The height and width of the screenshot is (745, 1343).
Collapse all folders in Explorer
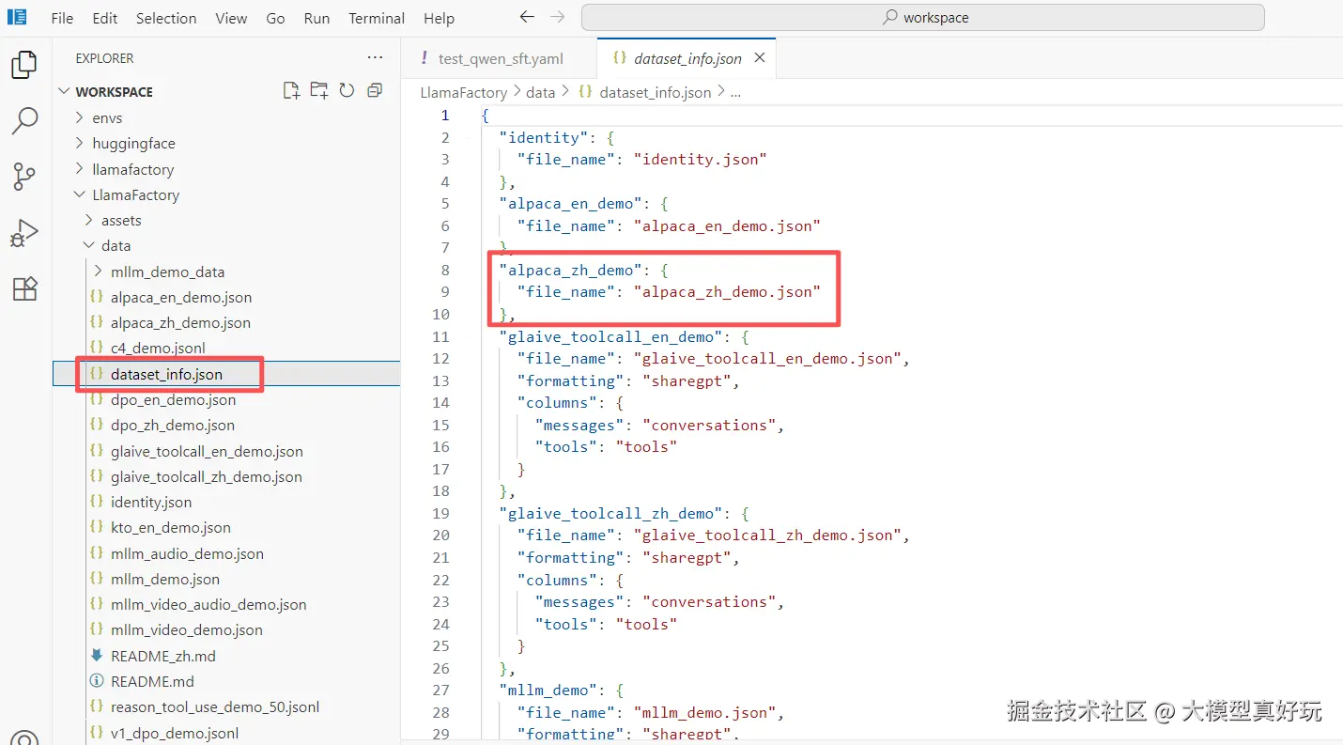coord(375,91)
